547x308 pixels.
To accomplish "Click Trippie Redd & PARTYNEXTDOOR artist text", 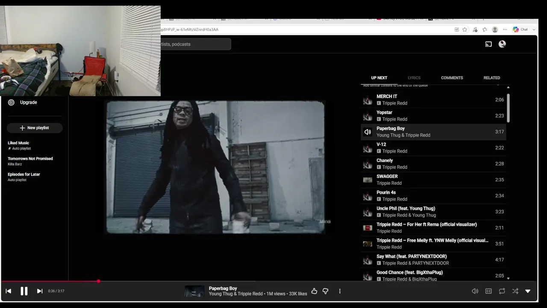I will pos(415,264).
